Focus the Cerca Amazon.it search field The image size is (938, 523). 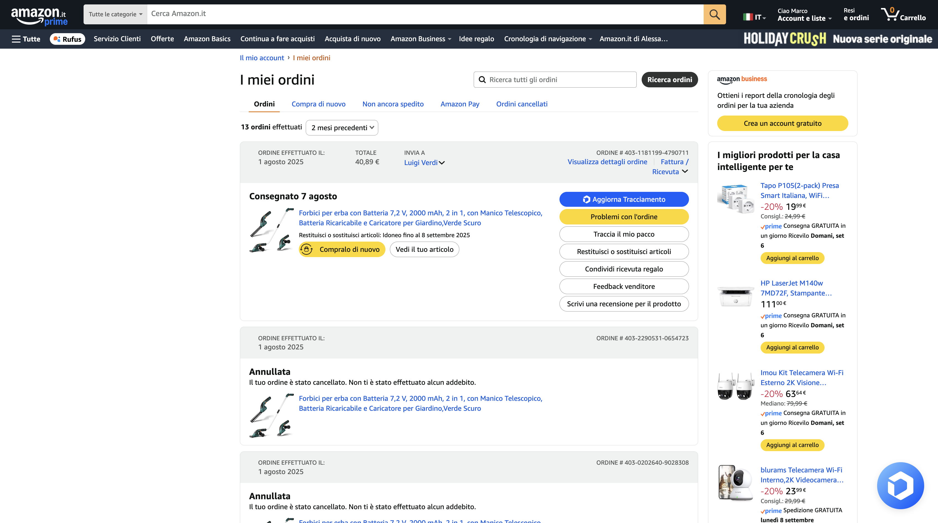pyautogui.click(x=425, y=15)
